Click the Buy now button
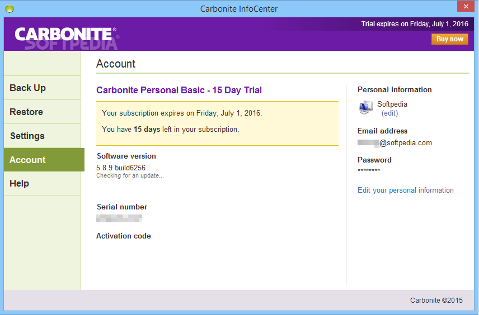This screenshot has width=479, height=315. 450,39
